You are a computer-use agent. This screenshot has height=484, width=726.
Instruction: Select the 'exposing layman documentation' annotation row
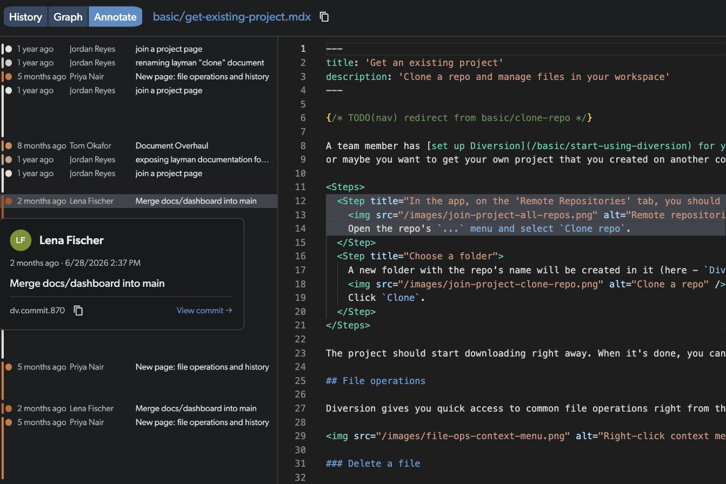139,160
